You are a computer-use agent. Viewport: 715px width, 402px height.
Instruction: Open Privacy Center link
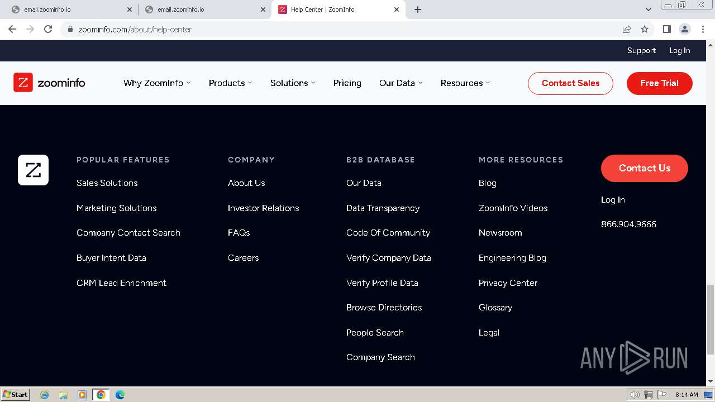[x=508, y=283]
